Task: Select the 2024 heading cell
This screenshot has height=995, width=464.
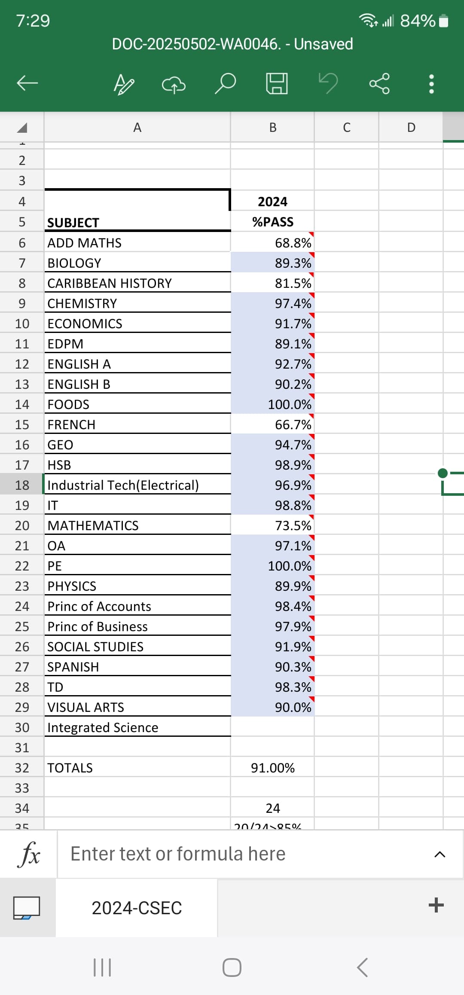Action: point(272,201)
